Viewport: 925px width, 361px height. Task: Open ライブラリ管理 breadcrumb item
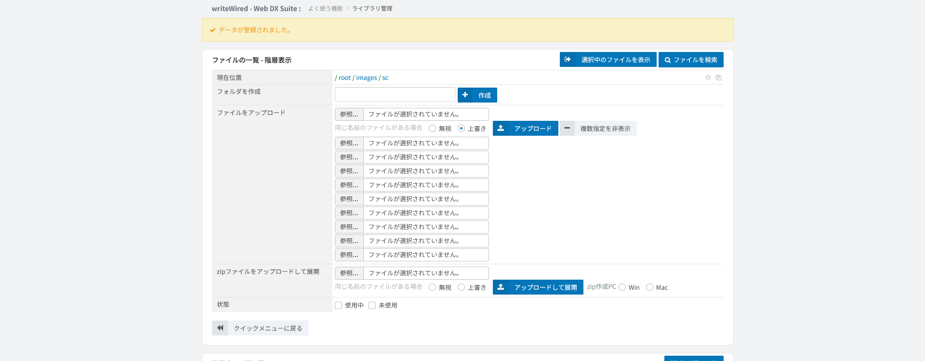tap(372, 9)
